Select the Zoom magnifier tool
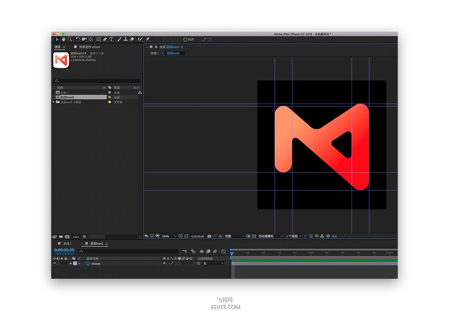 [70, 40]
